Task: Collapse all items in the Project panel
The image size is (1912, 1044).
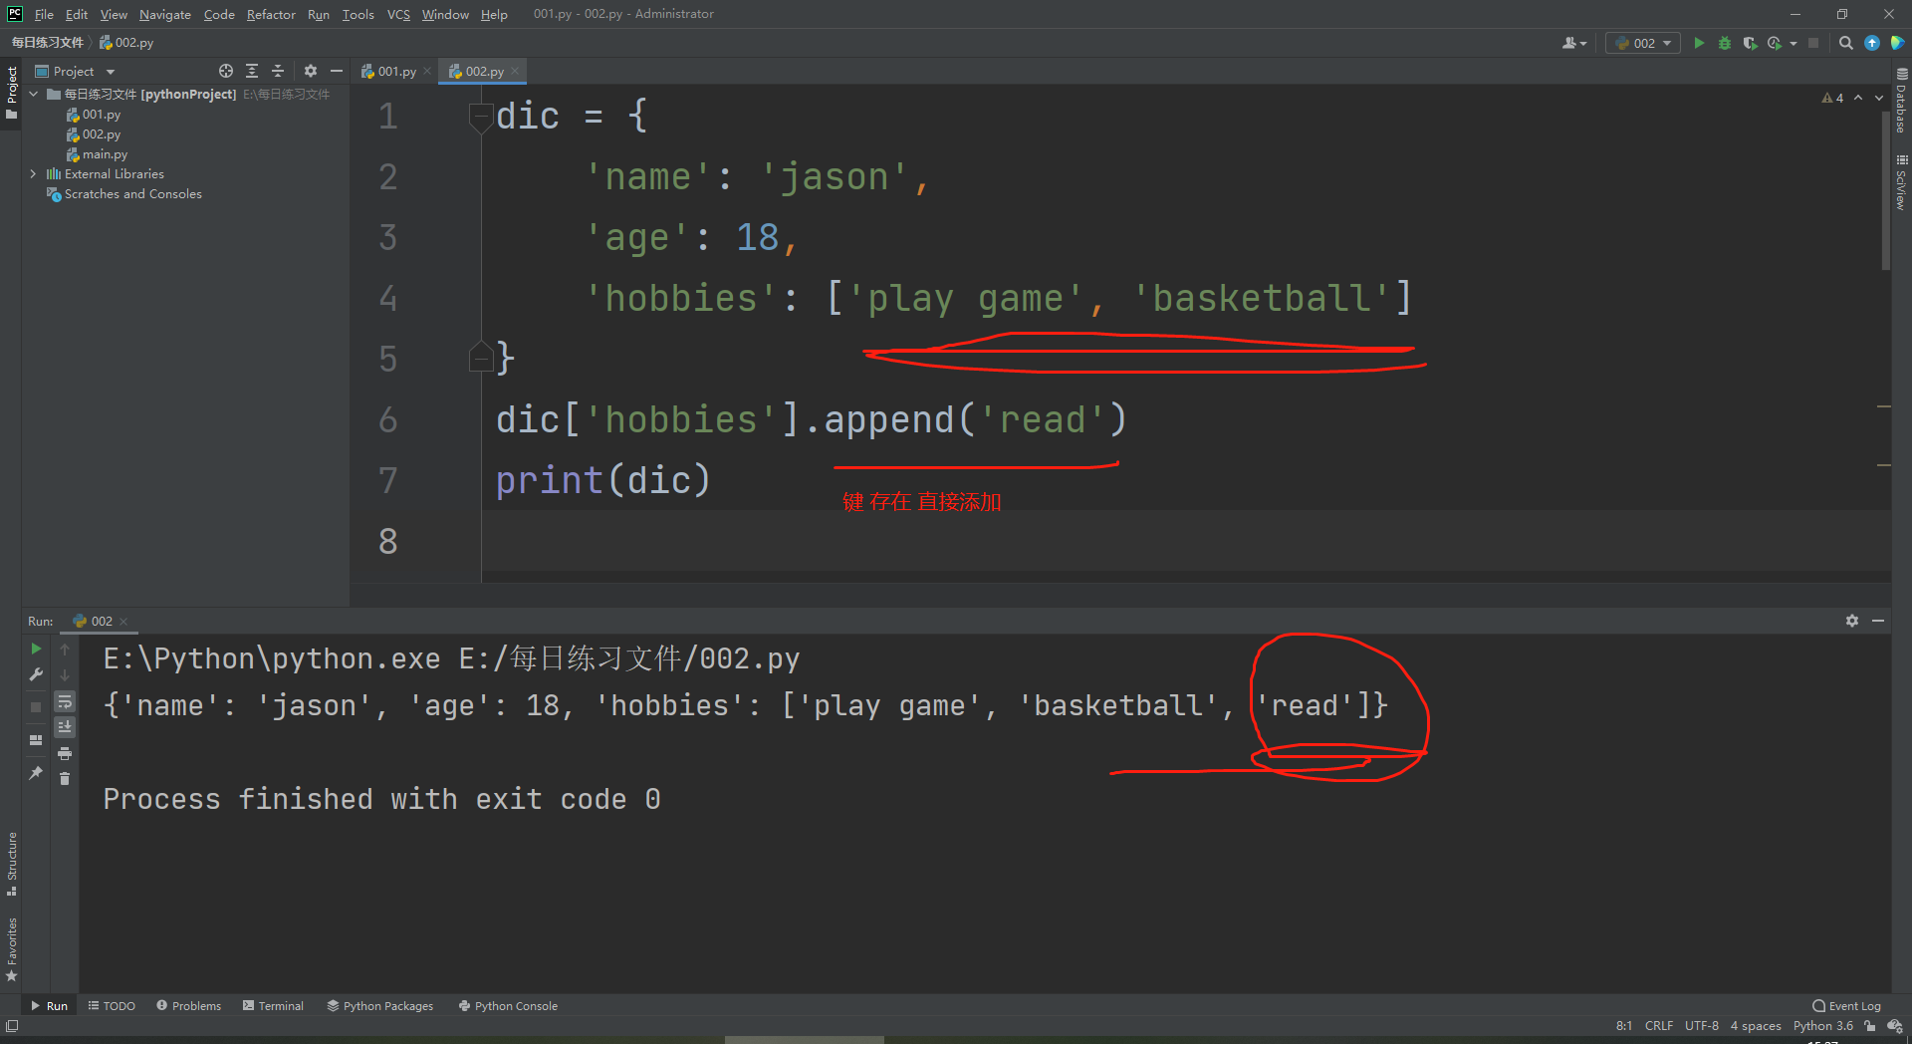Action: (278, 71)
